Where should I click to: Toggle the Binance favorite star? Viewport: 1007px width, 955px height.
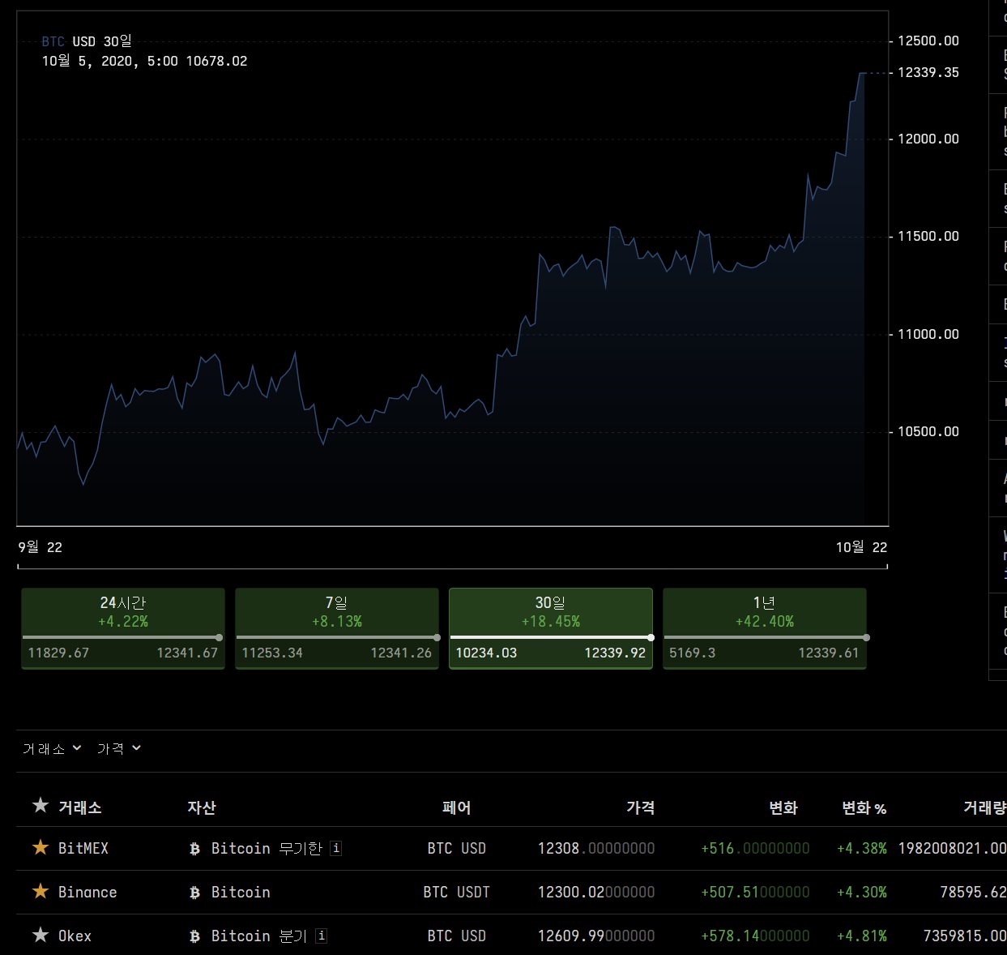pos(41,892)
